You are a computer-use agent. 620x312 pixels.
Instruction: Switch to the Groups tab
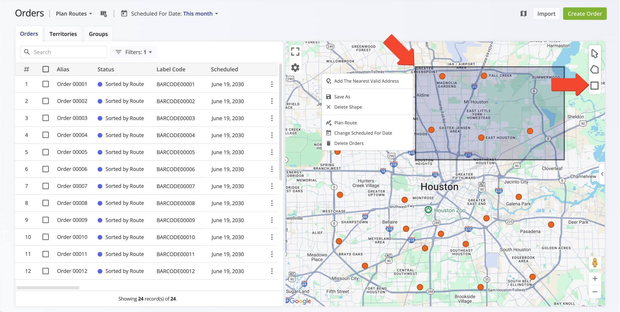click(x=98, y=34)
